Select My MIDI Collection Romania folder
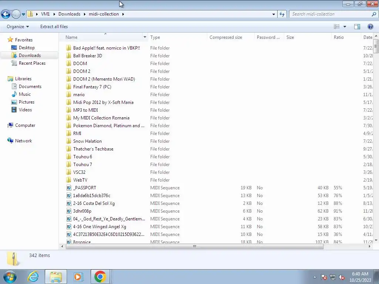 coord(101,118)
